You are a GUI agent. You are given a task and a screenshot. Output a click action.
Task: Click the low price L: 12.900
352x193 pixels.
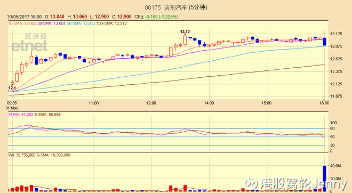pyautogui.click(x=99, y=17)
